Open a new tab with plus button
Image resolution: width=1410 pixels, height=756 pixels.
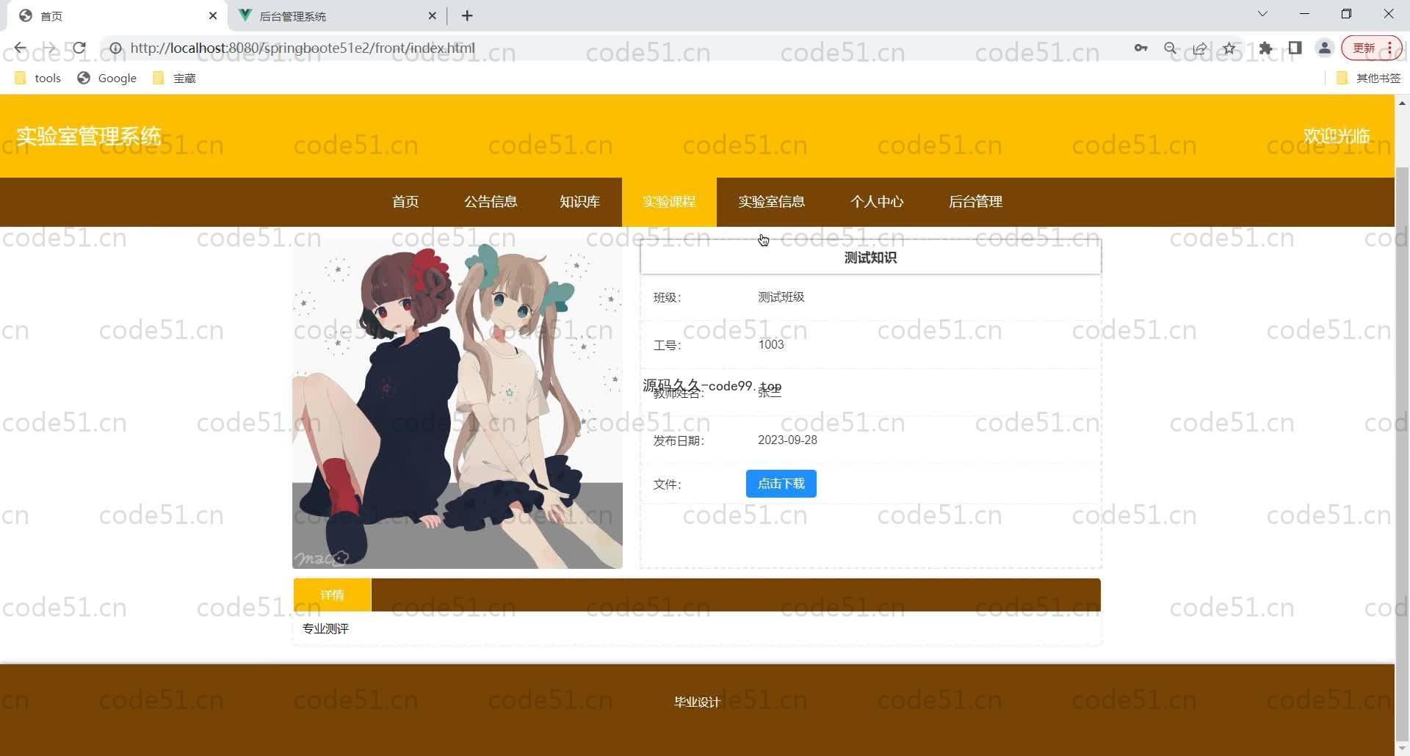pos(467,15)
